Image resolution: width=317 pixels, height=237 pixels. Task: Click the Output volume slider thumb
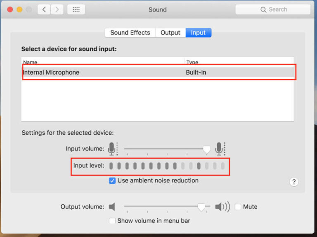pos(201,207)
